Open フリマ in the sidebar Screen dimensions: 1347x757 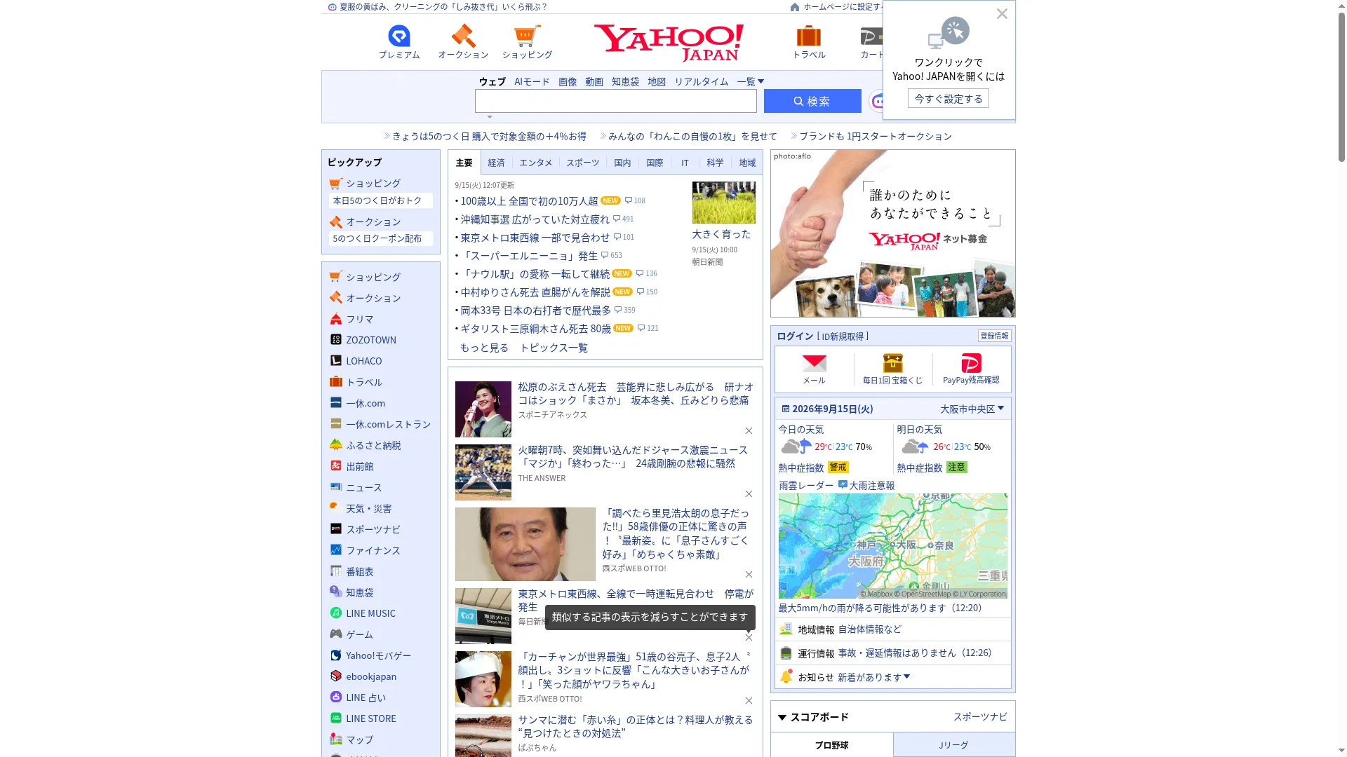[x=359, y=319]
